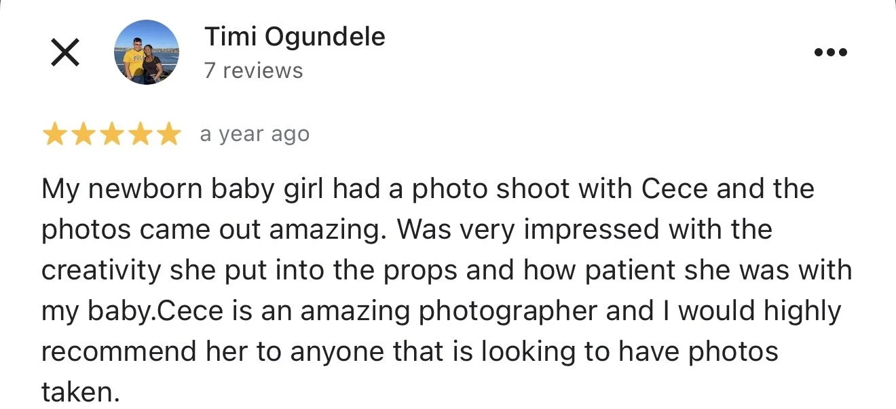The height and width of the screenshot is (409, 896).
Task: Click the first gold rating star
Action: point(54,135)
